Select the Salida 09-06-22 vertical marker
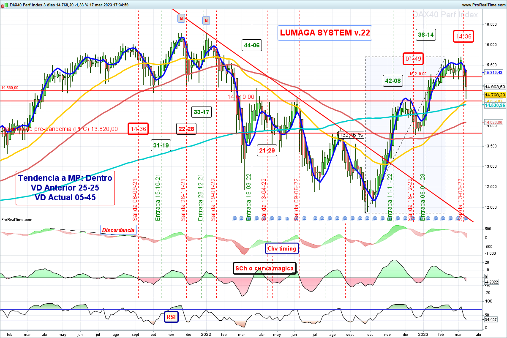This screenshot has height=338, width=507. [296, 200]
